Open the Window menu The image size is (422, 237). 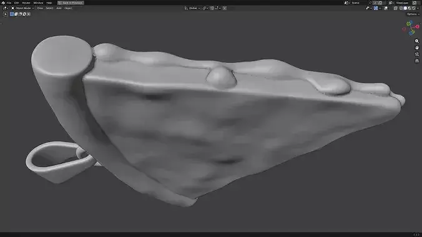click(x=38, y=2)
